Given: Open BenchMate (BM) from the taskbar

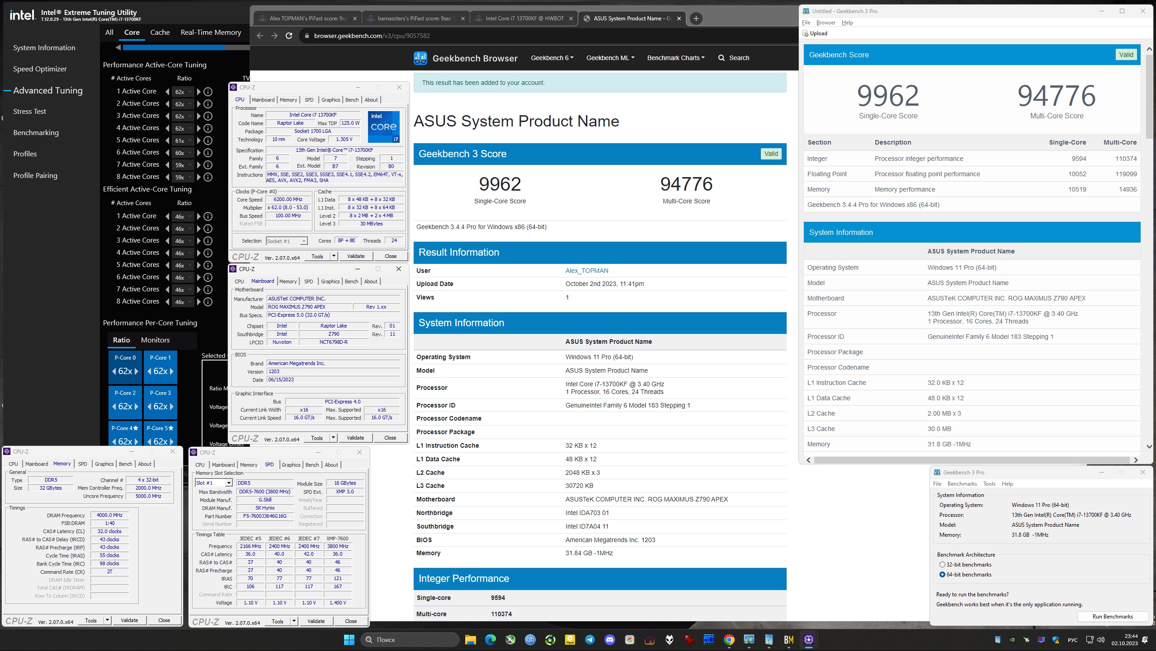Looking at the screenshot, I should coord(789,639).
